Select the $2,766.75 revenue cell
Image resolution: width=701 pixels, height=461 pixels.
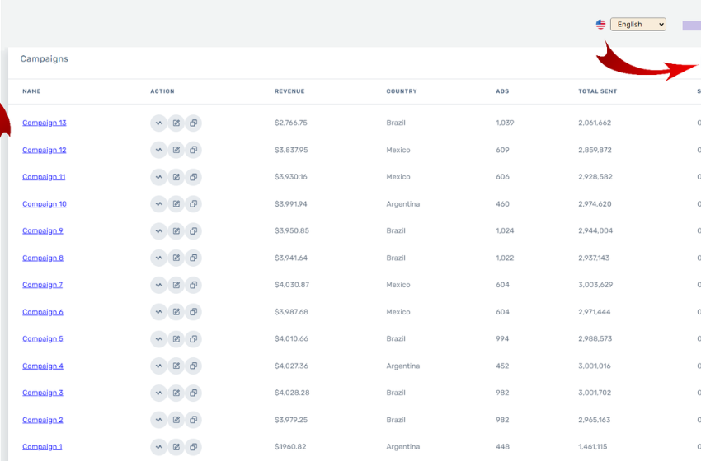[x=291, y=123]
